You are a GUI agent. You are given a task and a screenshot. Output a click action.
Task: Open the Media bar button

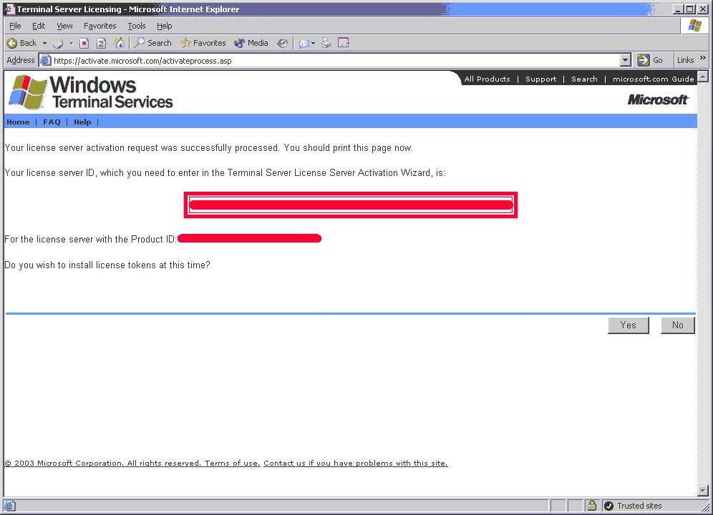coord(251,43)
